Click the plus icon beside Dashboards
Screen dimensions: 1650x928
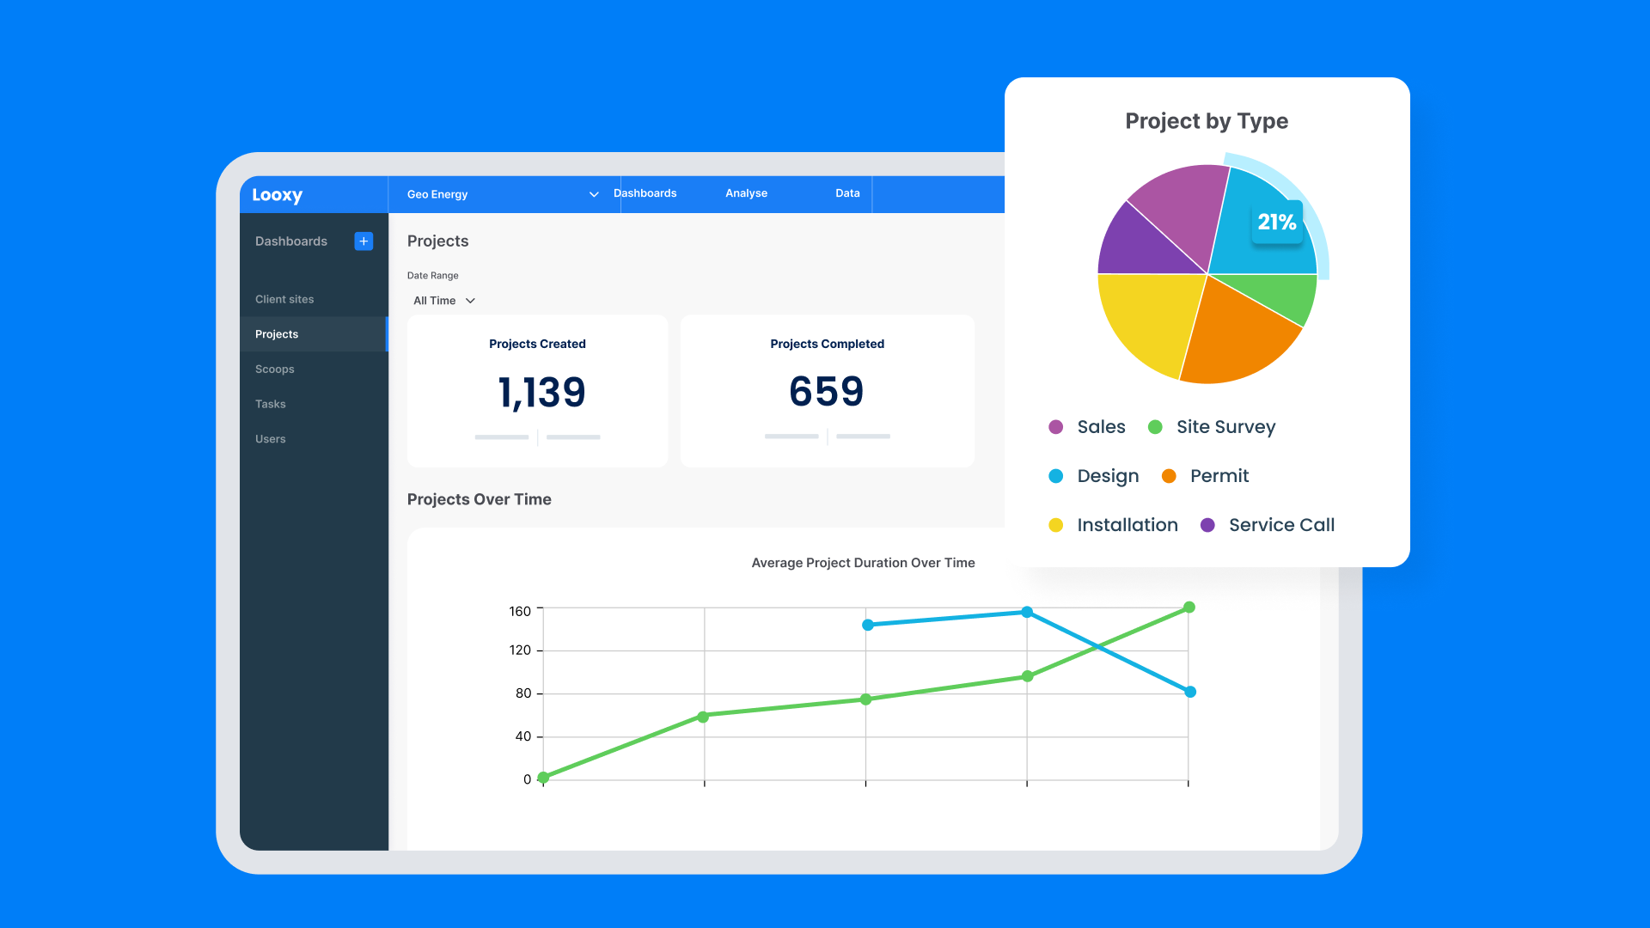(364, 241)
